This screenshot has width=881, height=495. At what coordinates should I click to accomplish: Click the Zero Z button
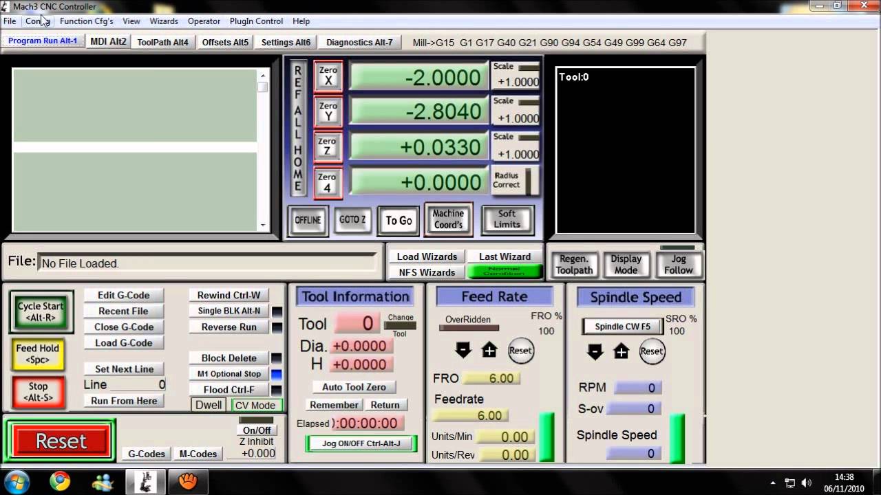(328, 147)
